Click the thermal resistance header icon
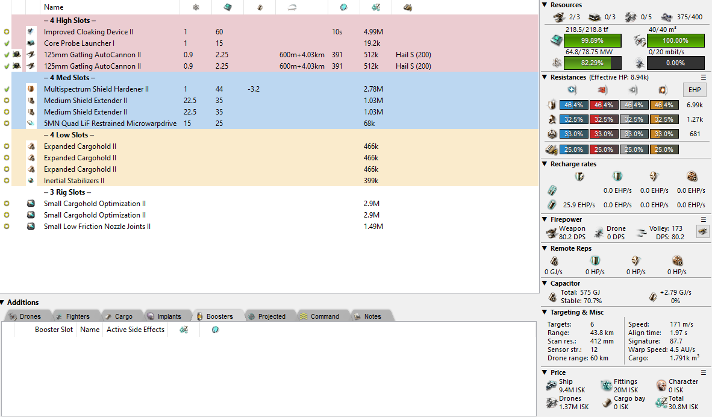The height and width of the screenshot is (417, 712). (602, 90)
